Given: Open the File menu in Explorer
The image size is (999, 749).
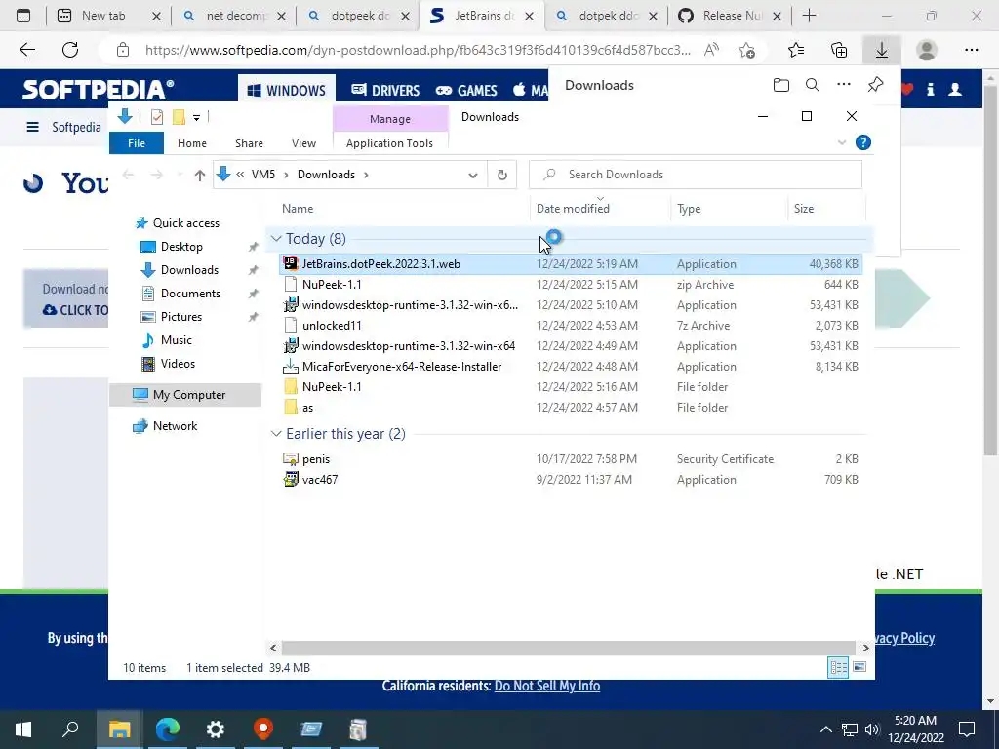Looking at the screenshot, I should [137, 143].
